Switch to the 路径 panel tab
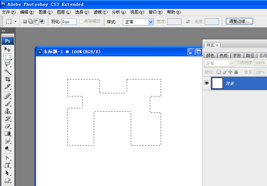267x186 pixels. point(250,55)
